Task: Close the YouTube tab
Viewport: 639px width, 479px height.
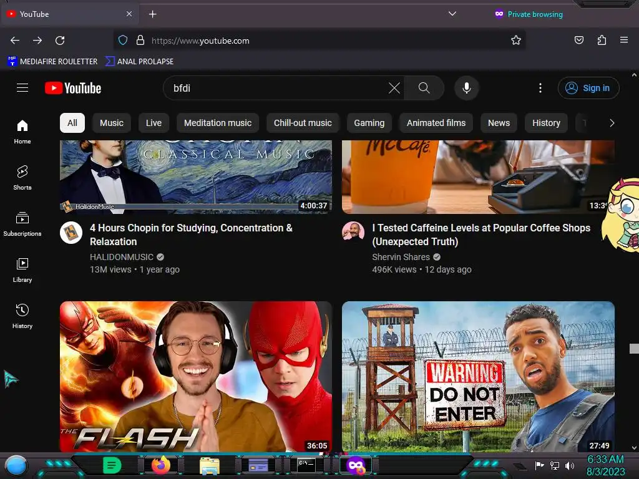Action: coord(129,14)
